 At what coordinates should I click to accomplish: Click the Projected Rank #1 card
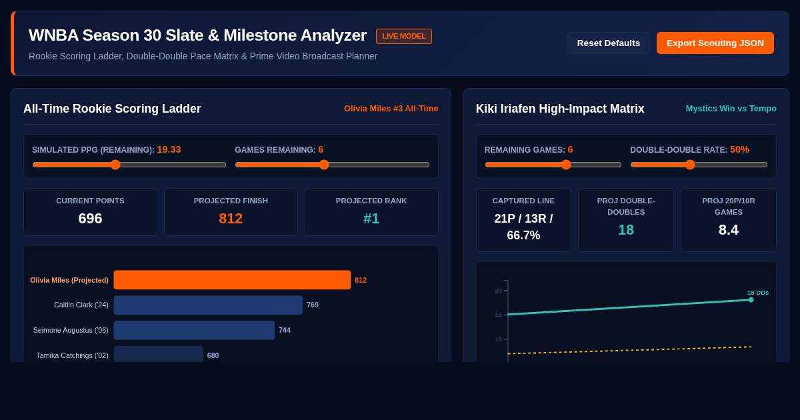[371, 212]
